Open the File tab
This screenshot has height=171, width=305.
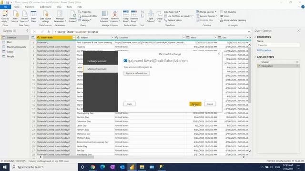(x=5, y=7)
